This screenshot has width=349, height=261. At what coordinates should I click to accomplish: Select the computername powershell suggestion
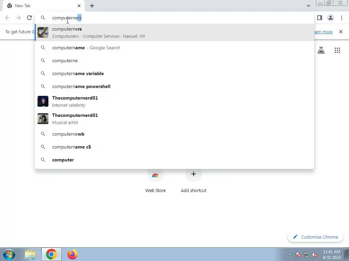click(x=174, y=86)
